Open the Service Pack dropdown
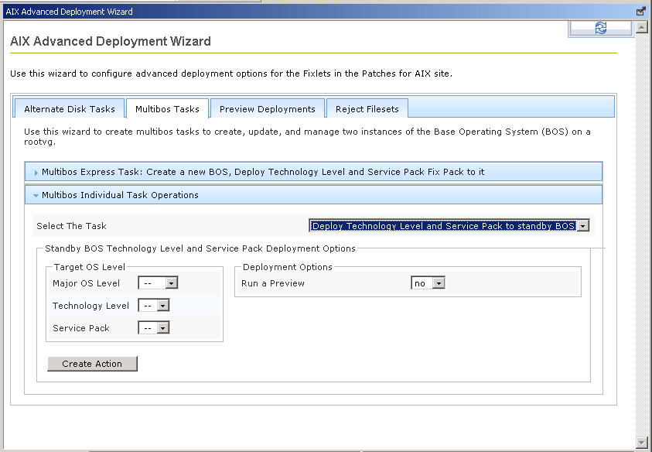 point(154,328)
